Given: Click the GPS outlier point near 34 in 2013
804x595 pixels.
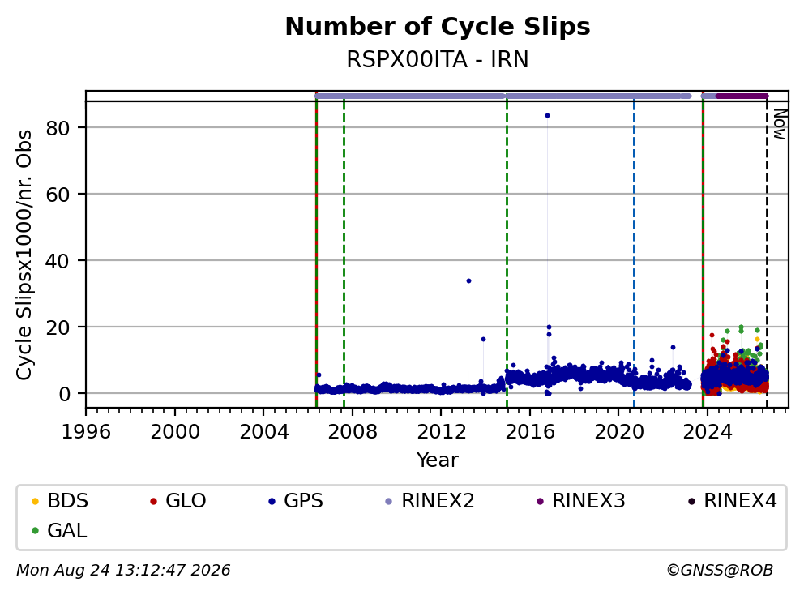Looking at the screenshot, I should tap(468, 281).
